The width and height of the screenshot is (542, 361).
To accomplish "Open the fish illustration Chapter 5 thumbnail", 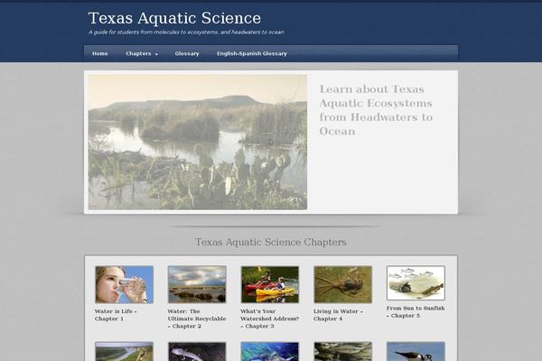I will point(416,282).
